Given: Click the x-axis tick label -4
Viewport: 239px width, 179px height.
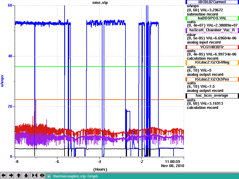Looking at the screenshot, I should tap(99, 161).
